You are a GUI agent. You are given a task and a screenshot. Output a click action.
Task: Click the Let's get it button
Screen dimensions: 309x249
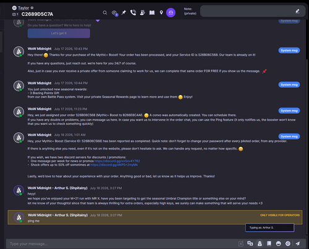[x=59, y=33]
